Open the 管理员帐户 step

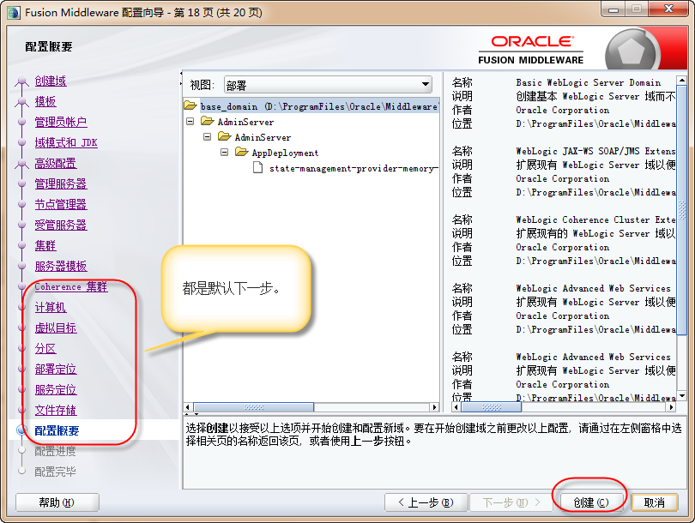click(61, 123)
